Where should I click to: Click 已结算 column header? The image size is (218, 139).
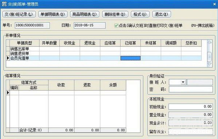click(130, 43)
